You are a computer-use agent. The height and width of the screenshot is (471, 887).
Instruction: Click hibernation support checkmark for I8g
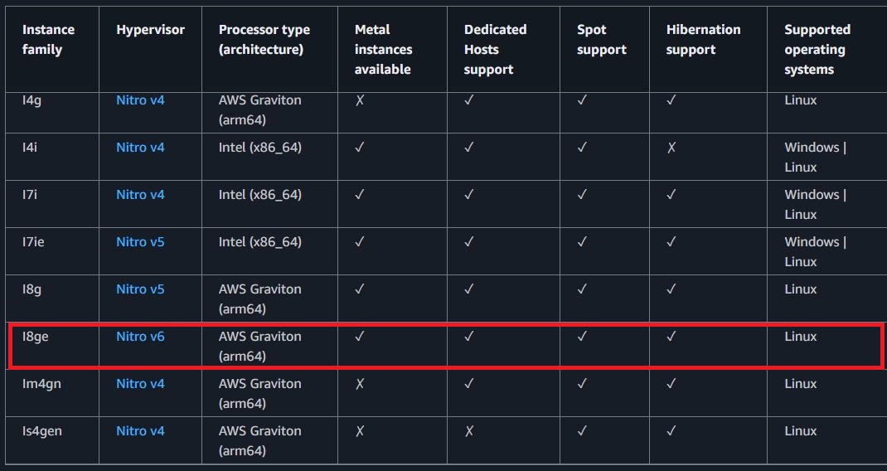(x=671, y=289)
